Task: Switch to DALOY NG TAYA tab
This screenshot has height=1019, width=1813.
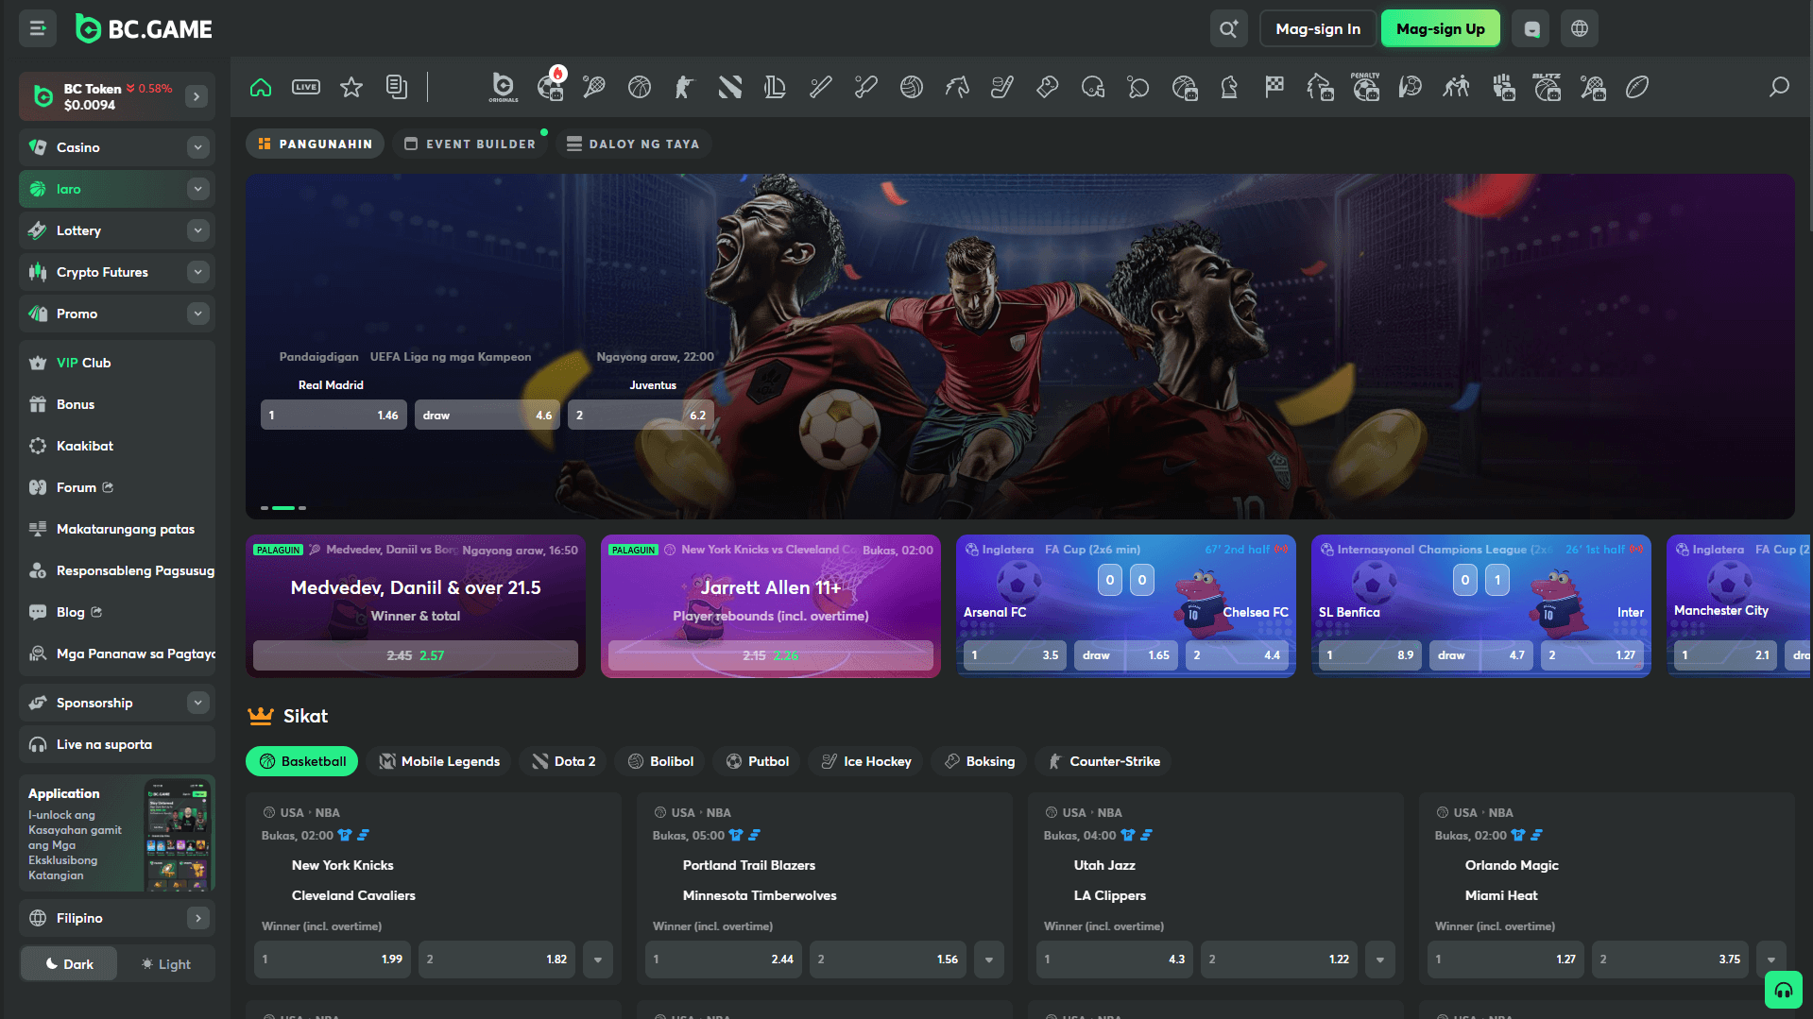Action: 633,144
